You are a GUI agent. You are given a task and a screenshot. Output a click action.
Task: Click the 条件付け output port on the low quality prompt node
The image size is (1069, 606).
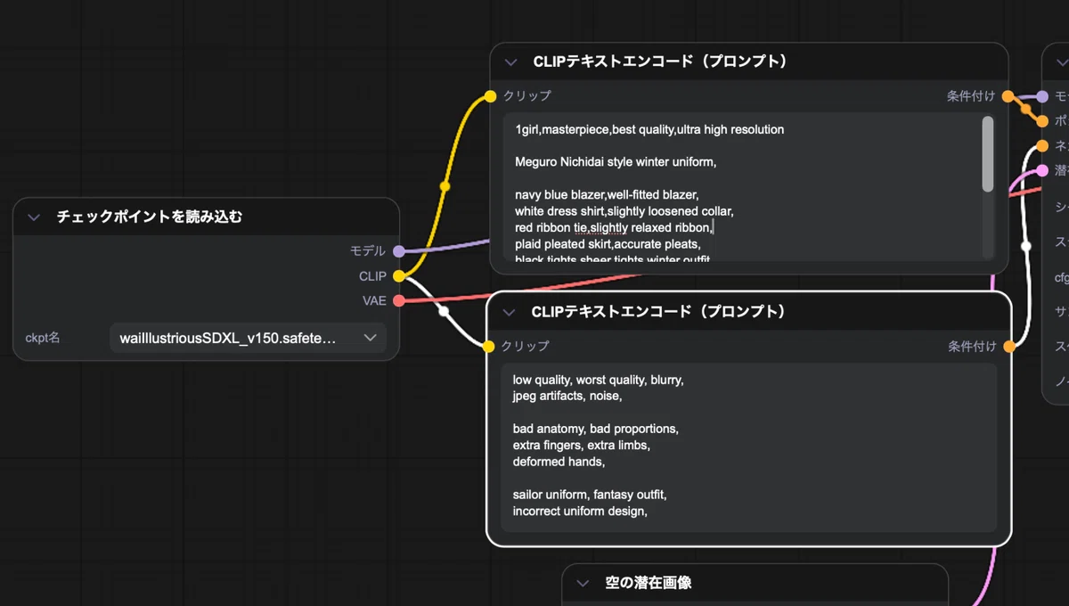pos(1009,347)
